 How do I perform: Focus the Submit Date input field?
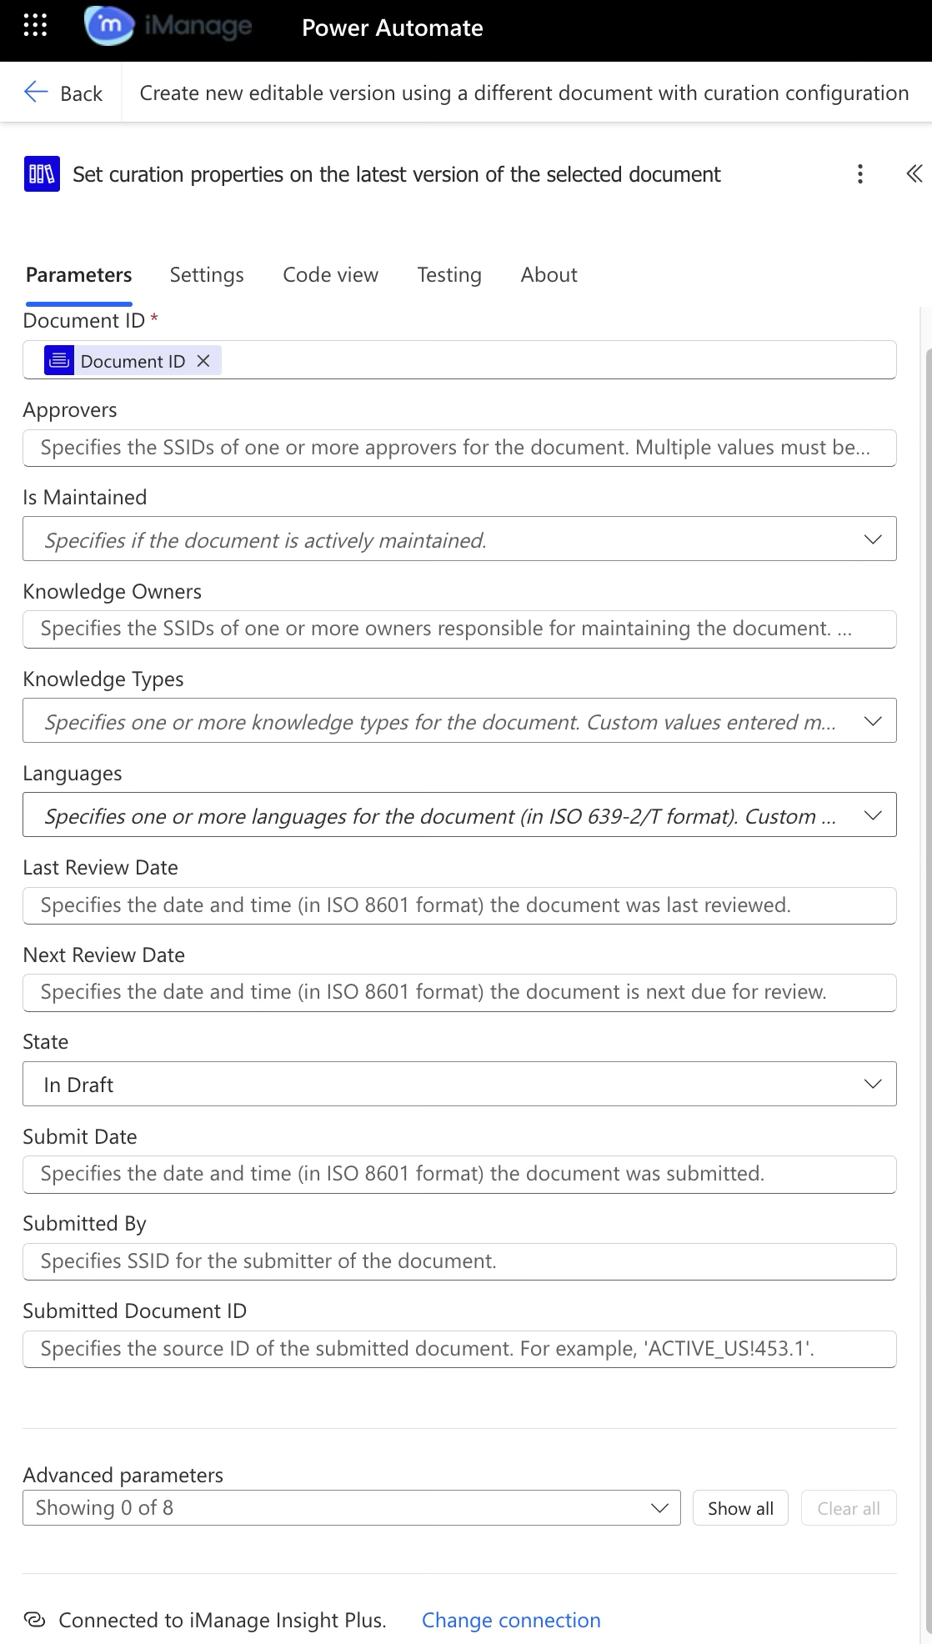(459, 1174)
